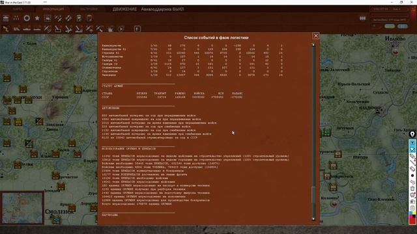Open the ИНФОРМАЦИЯ menu tab
Image resolution: width=417 pixels, height=234 pixels.
pyautogui.click(x=53, y=9)
